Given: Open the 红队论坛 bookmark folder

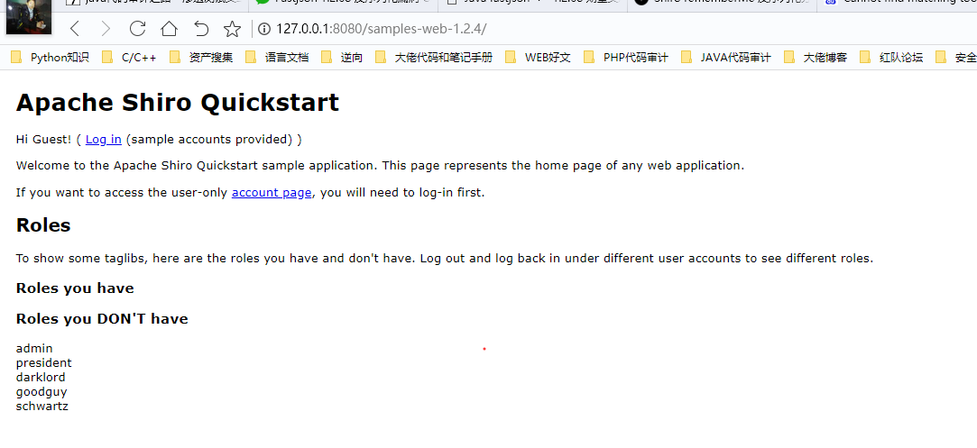Looking at the screenshot, I should point(891,58).
